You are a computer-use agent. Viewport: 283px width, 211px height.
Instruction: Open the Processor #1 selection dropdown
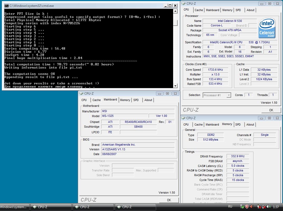pos(229,95)
